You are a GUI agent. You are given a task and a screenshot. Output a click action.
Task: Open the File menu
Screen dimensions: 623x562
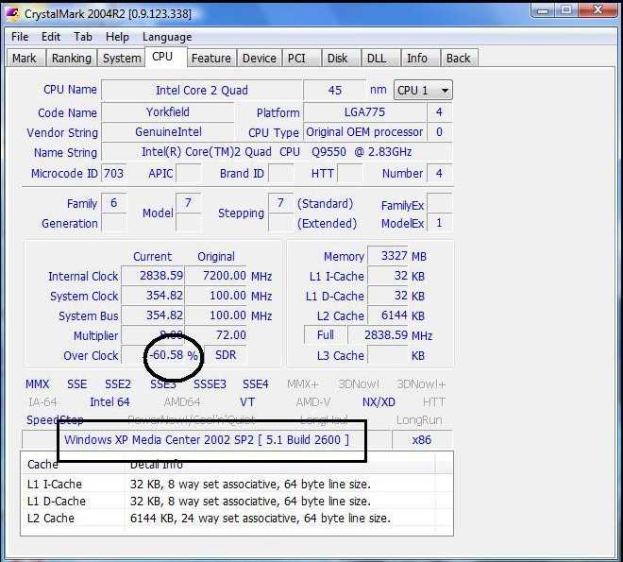20,37
